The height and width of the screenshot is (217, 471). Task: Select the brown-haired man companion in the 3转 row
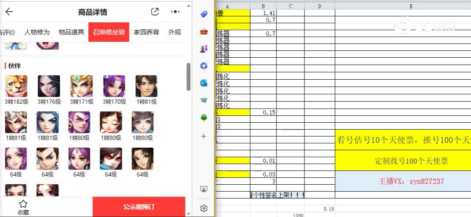(146, 86)
